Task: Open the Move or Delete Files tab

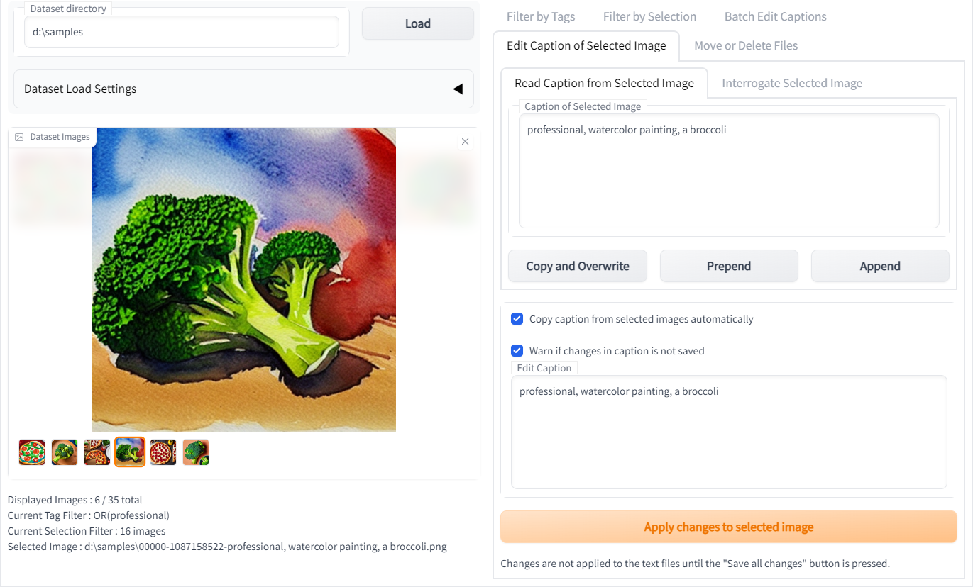Action: coord(746,45)
